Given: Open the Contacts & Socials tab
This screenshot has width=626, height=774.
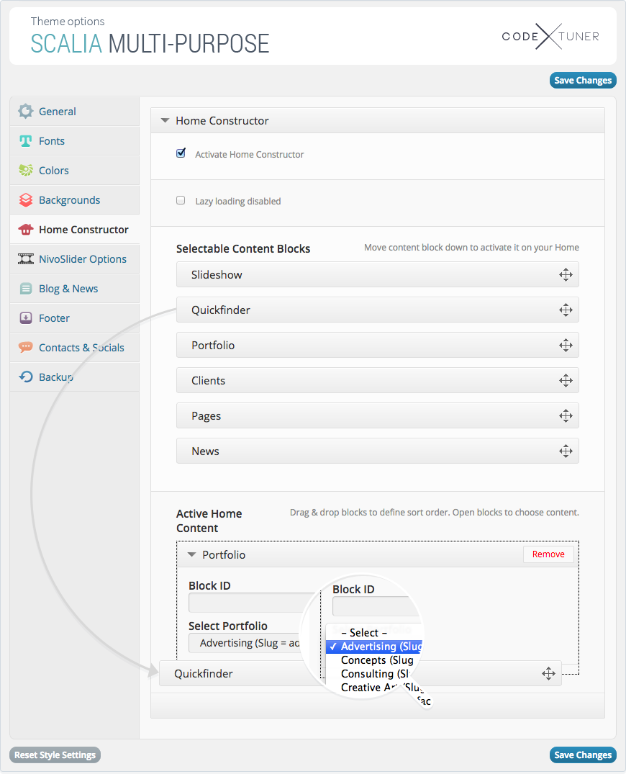Looking at the screenshot, I should pyautogui.click(x=81, y=347).
